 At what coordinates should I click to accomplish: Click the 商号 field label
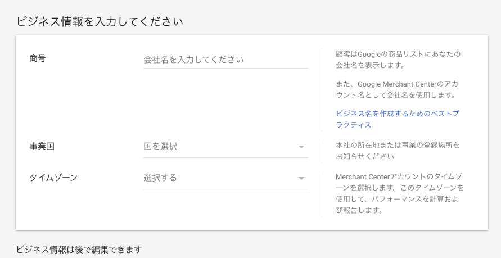[37, 58]
